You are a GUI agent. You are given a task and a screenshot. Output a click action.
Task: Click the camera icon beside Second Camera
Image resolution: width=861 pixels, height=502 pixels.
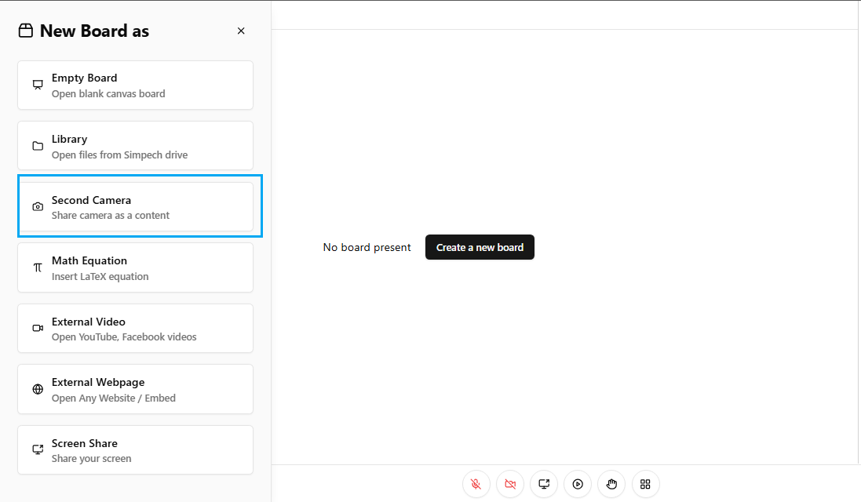click(x=38, y=207)
